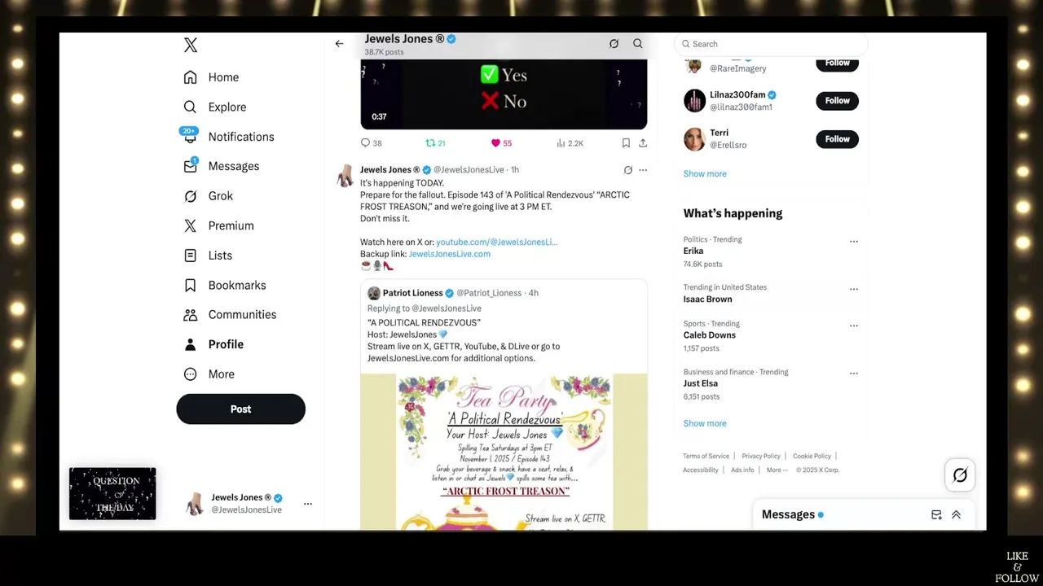Go back with the arrow icon
Image resolution: width=1043 pixels, height=586 pixels.
pyautogui.click(x=339, y=44)
